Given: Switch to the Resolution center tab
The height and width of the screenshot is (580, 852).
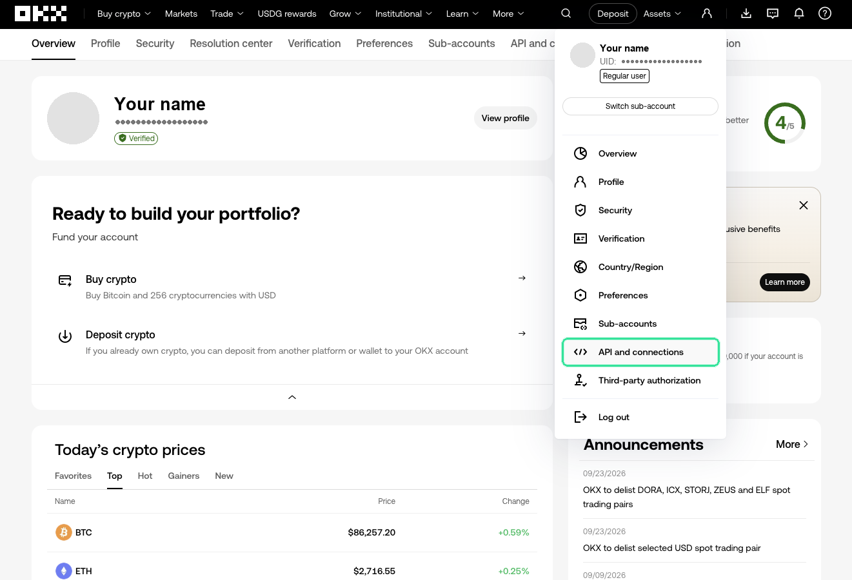Looking at the screenshot, I should point(231,43).
